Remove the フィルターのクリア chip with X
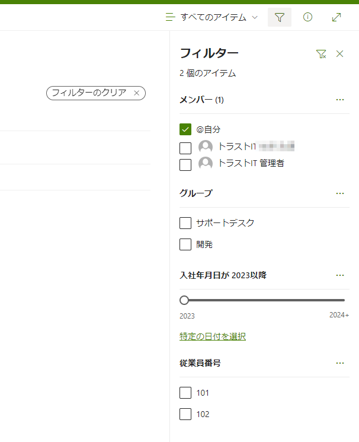This screenshot has height=442, width=359. click(x=137, y=93)
